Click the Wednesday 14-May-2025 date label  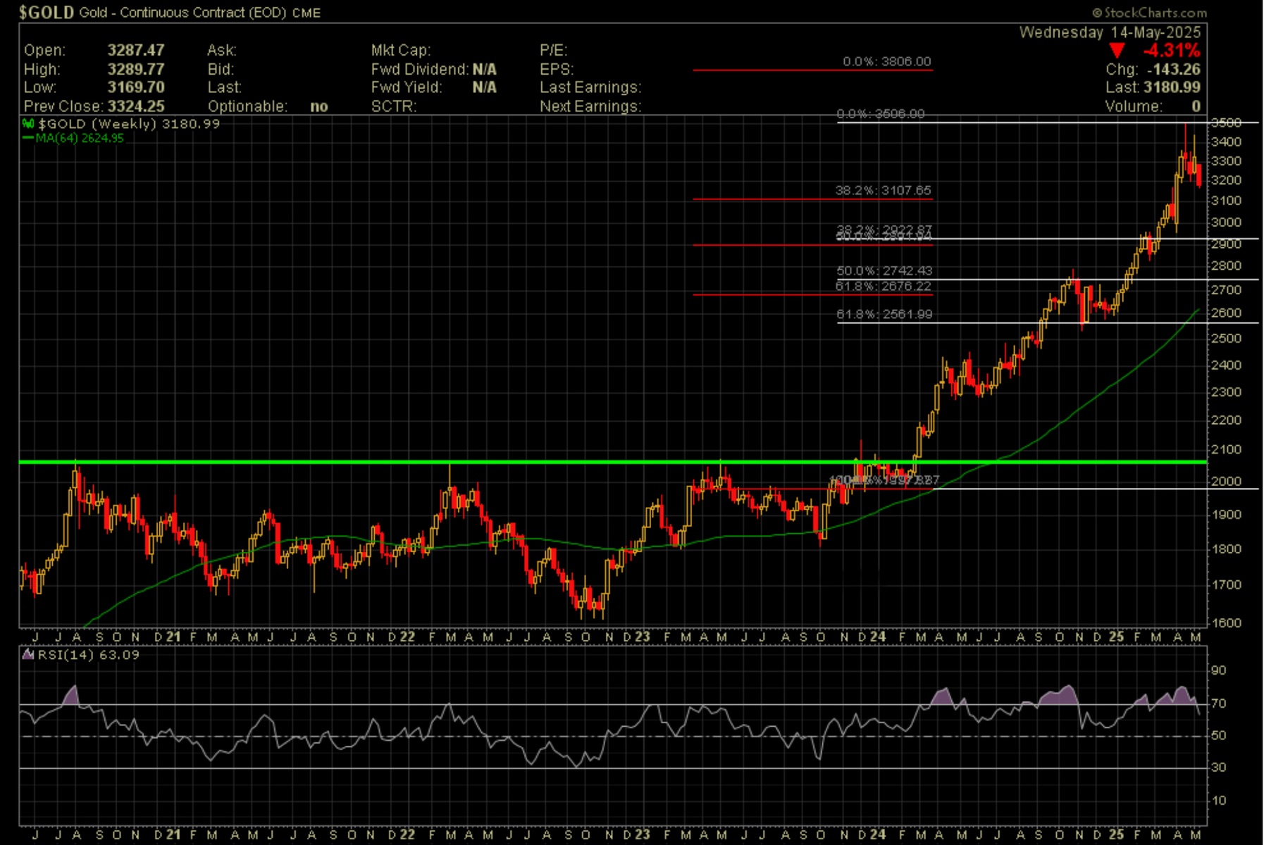[x=1110, y=32]
